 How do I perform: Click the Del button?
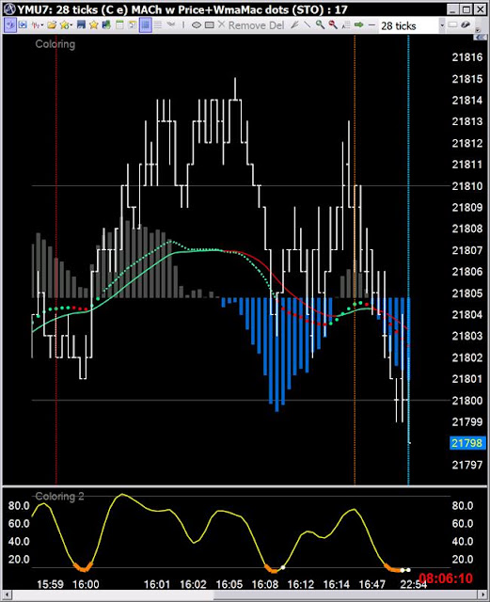tap(277, 25)
